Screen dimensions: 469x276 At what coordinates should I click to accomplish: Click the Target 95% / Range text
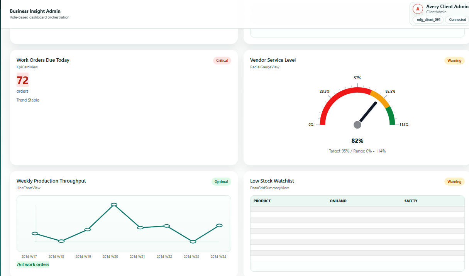pos(357,151)
